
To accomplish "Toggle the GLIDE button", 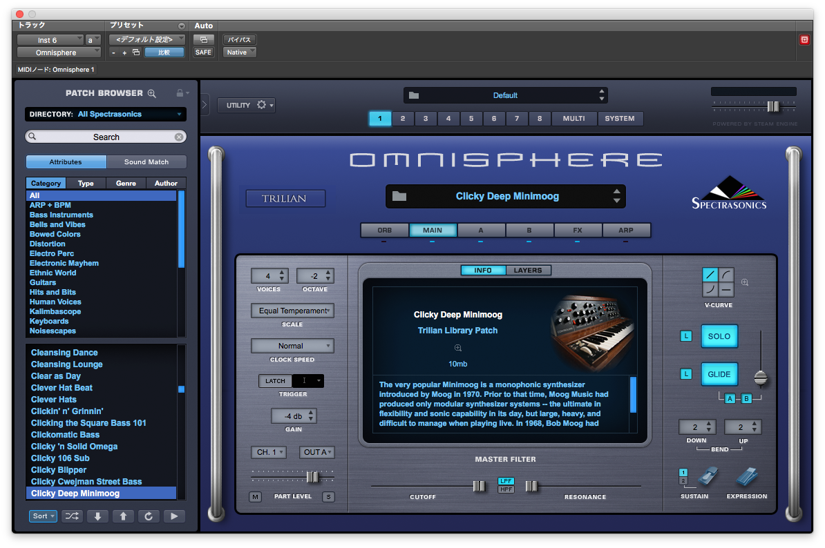I will (719, 374).
